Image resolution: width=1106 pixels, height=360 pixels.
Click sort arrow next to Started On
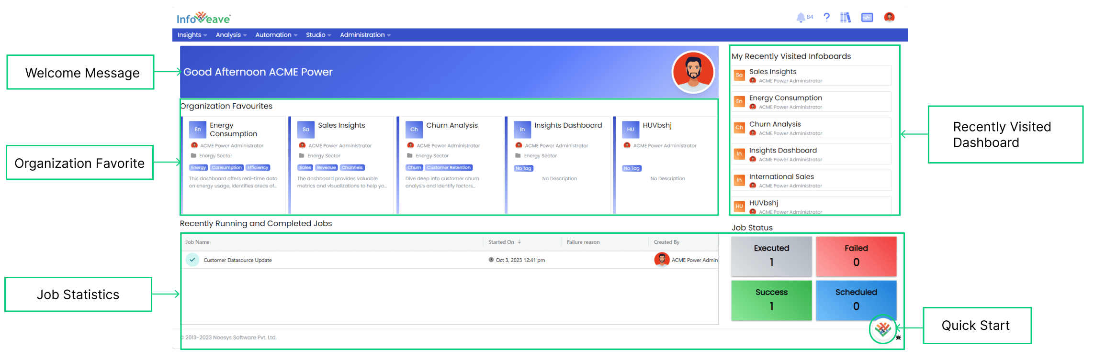[x=519, y=242]
